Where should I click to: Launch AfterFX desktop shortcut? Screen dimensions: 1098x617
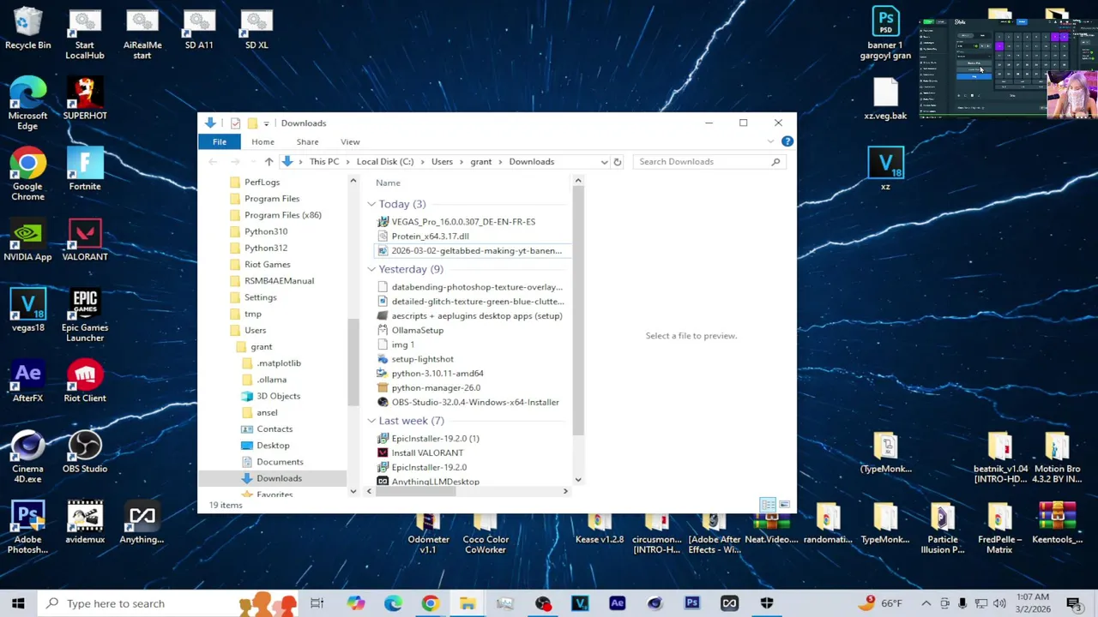tap(27, 381)
